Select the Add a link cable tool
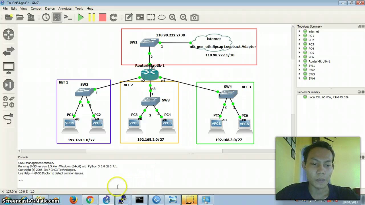Image resolution: width=365 pixels, height=205 pixels. 9,118
